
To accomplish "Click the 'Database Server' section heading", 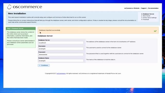I will coord(45,36).
